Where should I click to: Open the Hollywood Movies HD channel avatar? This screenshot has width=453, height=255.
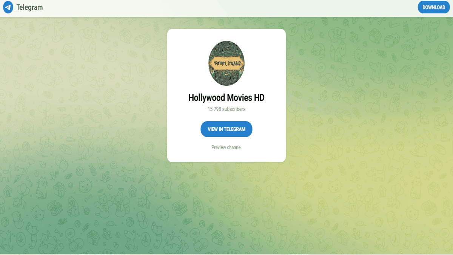pos(226,63)
